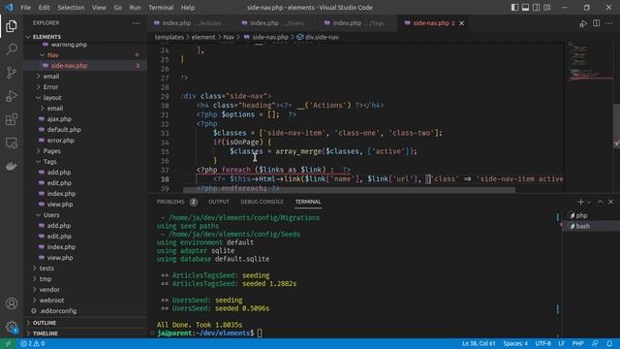Click the editor horizontal scrollbar
The width and height of the screenshot is (620, 349).
pyautogui.click(x=349, y=190)
